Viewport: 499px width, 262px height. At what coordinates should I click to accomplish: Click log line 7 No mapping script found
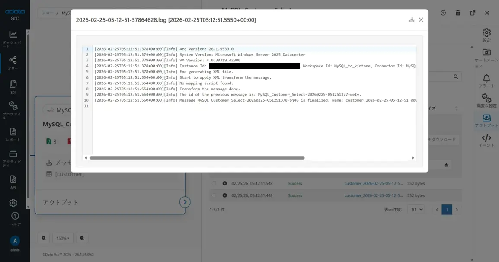206,83
